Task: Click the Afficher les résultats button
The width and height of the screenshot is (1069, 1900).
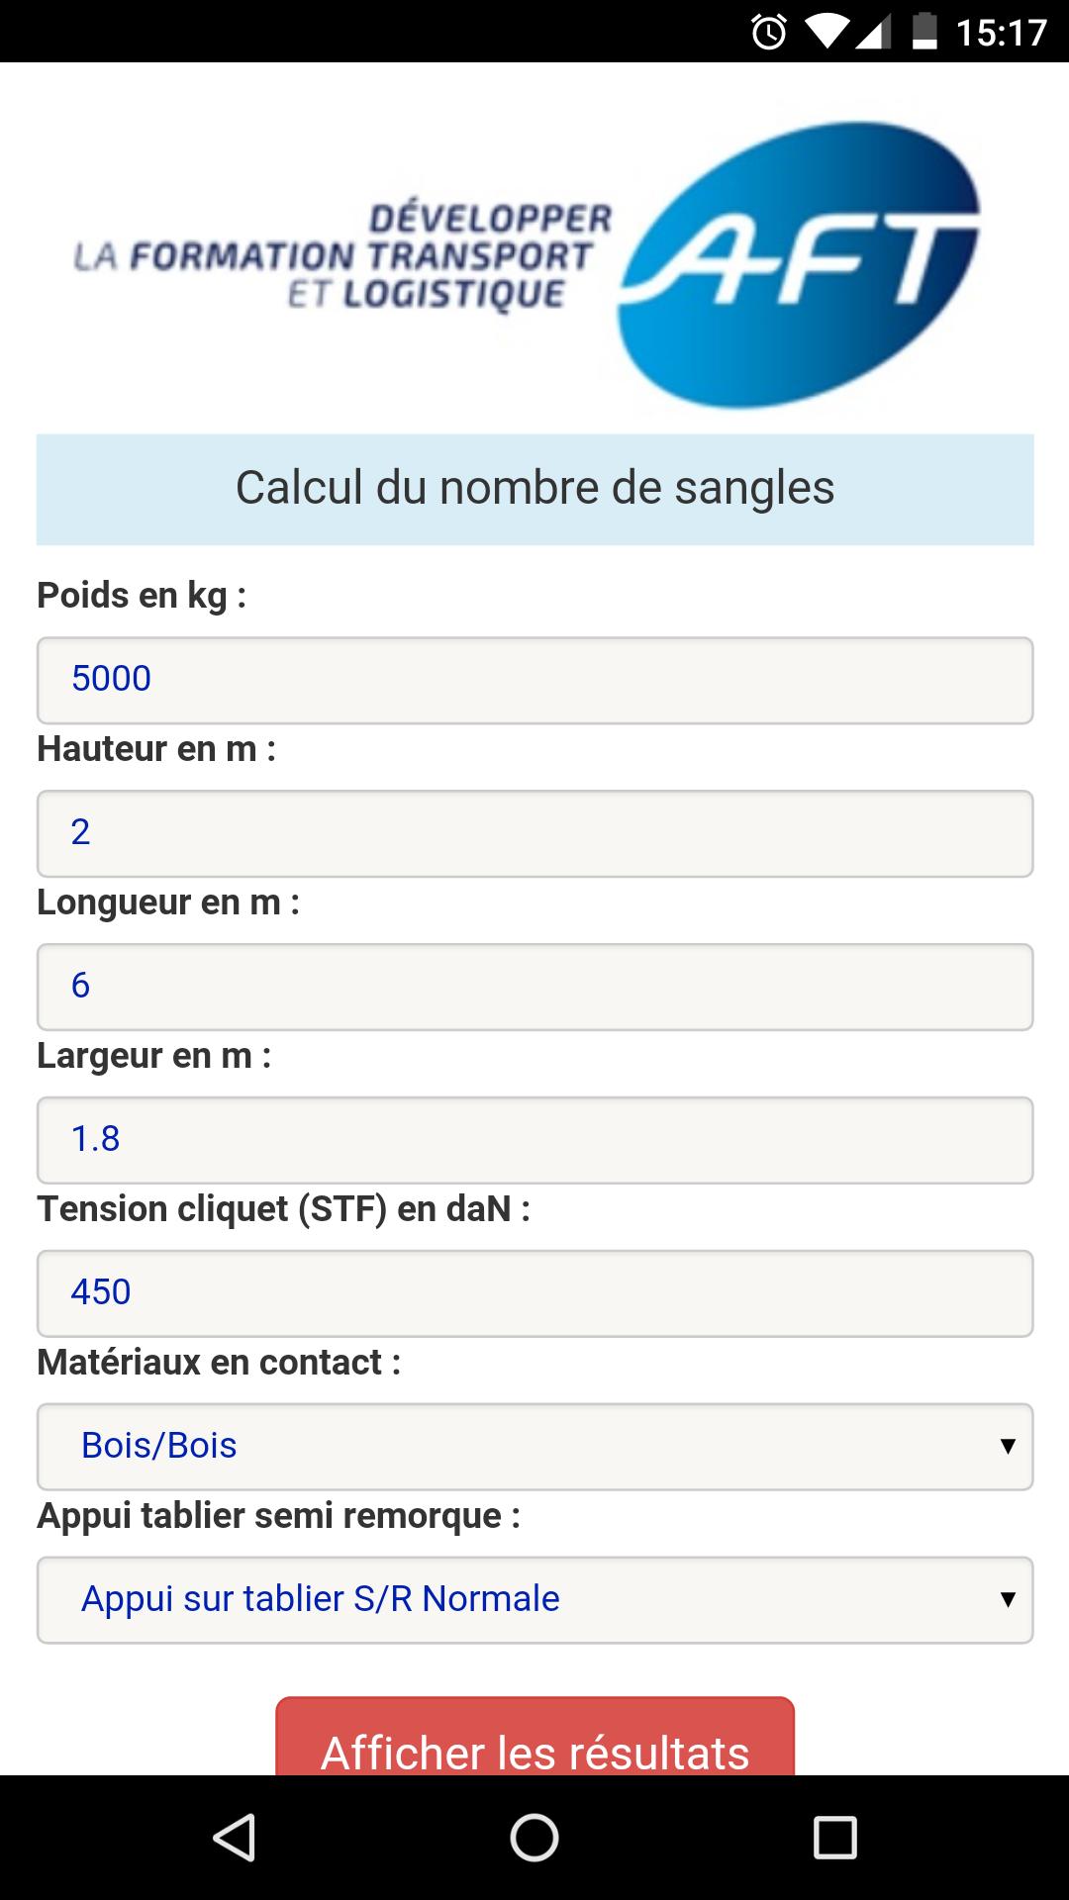Action: [534, 1742]
